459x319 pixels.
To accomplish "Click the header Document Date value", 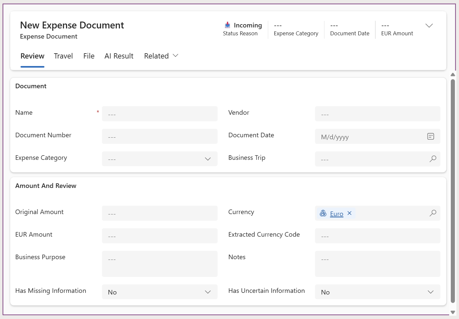I will coord(334,25).
